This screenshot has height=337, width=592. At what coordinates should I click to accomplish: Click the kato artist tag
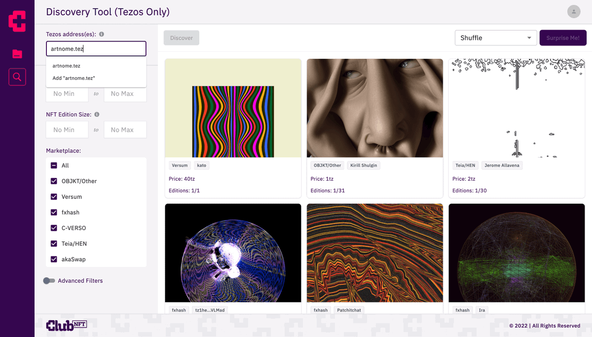pyautogui.click(x=202, y=165)
